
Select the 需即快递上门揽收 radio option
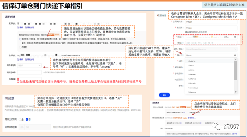pyautogui.click(x=20, y=39)
